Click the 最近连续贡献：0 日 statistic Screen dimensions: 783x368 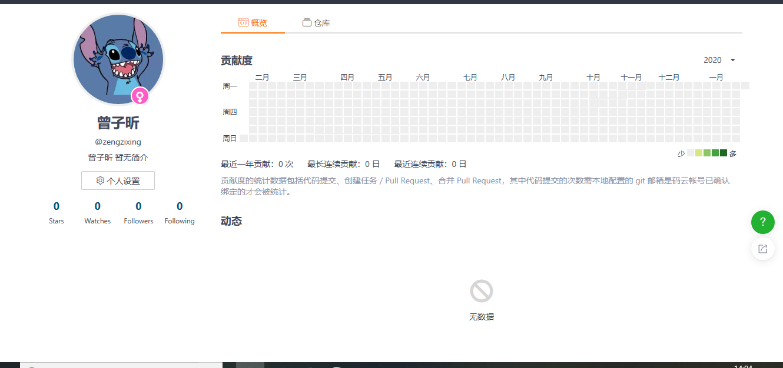coord(430,165)
